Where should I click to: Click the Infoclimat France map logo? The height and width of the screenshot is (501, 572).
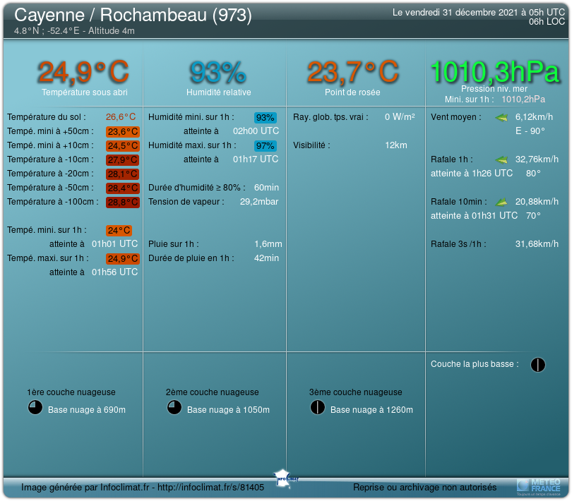[287, 477]
